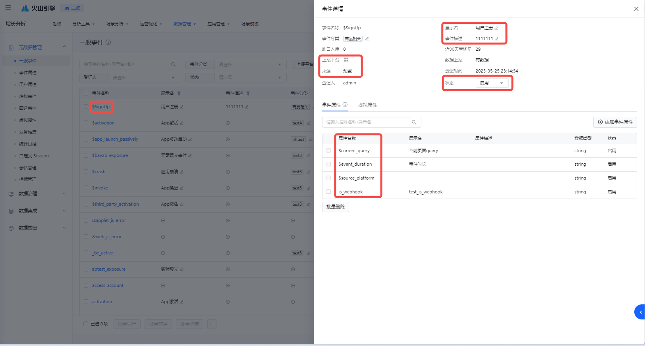
Task: Collapse the 元数据管理 sidebar section
Action: pyautogui.click(x=64, y=47)
